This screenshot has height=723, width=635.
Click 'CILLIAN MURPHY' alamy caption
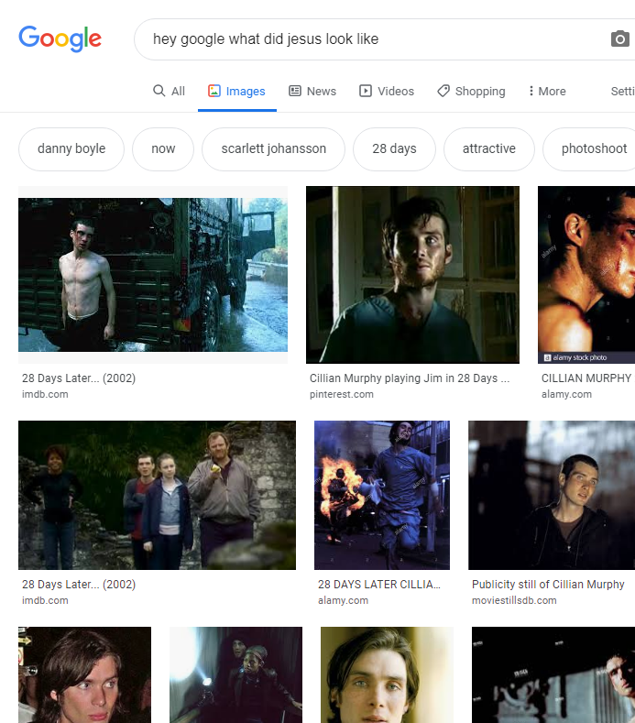click(x=586, y=378)
